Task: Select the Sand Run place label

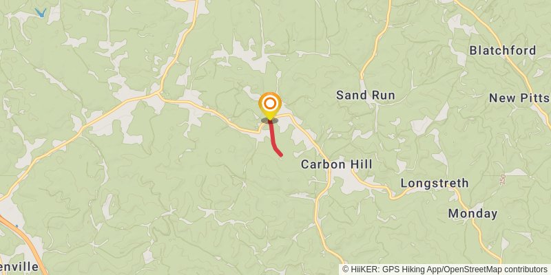Action: (366, 95)
